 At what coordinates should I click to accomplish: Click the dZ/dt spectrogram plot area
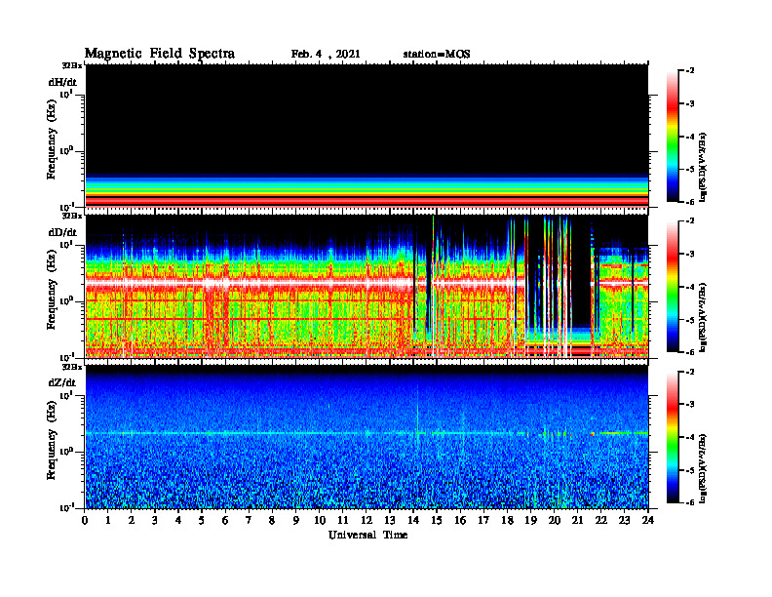coord(367,437)
